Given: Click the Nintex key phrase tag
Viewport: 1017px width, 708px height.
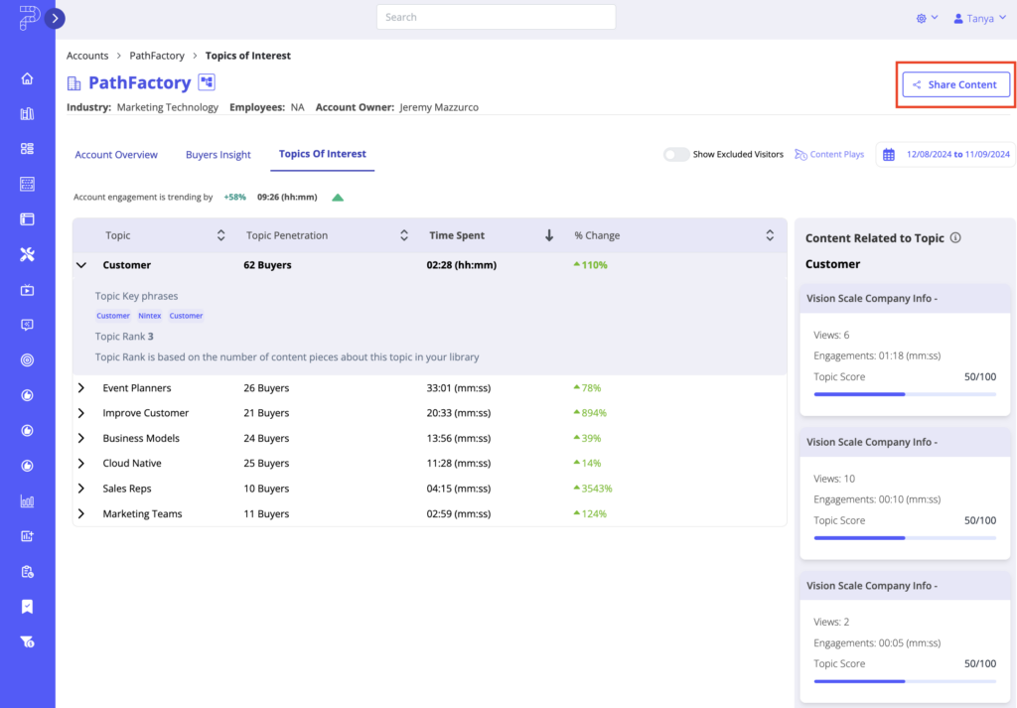Looking at the screenshot, I should pyautogui.click(x=149, y=316).
